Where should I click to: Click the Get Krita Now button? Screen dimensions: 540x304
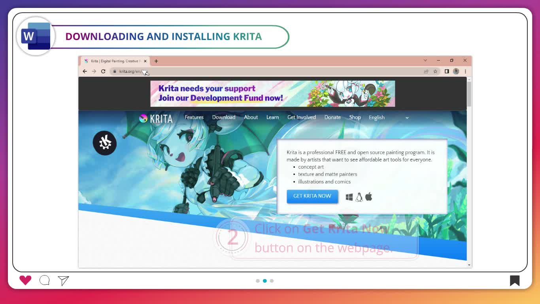(x=312, y=196)
